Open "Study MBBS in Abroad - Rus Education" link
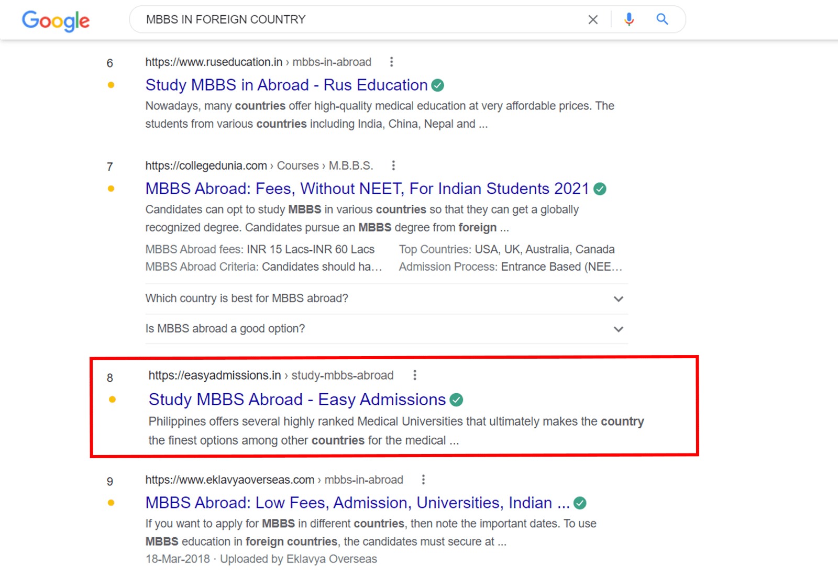Image resolution: width=838 pixels, height=576 pixels. 286,85
